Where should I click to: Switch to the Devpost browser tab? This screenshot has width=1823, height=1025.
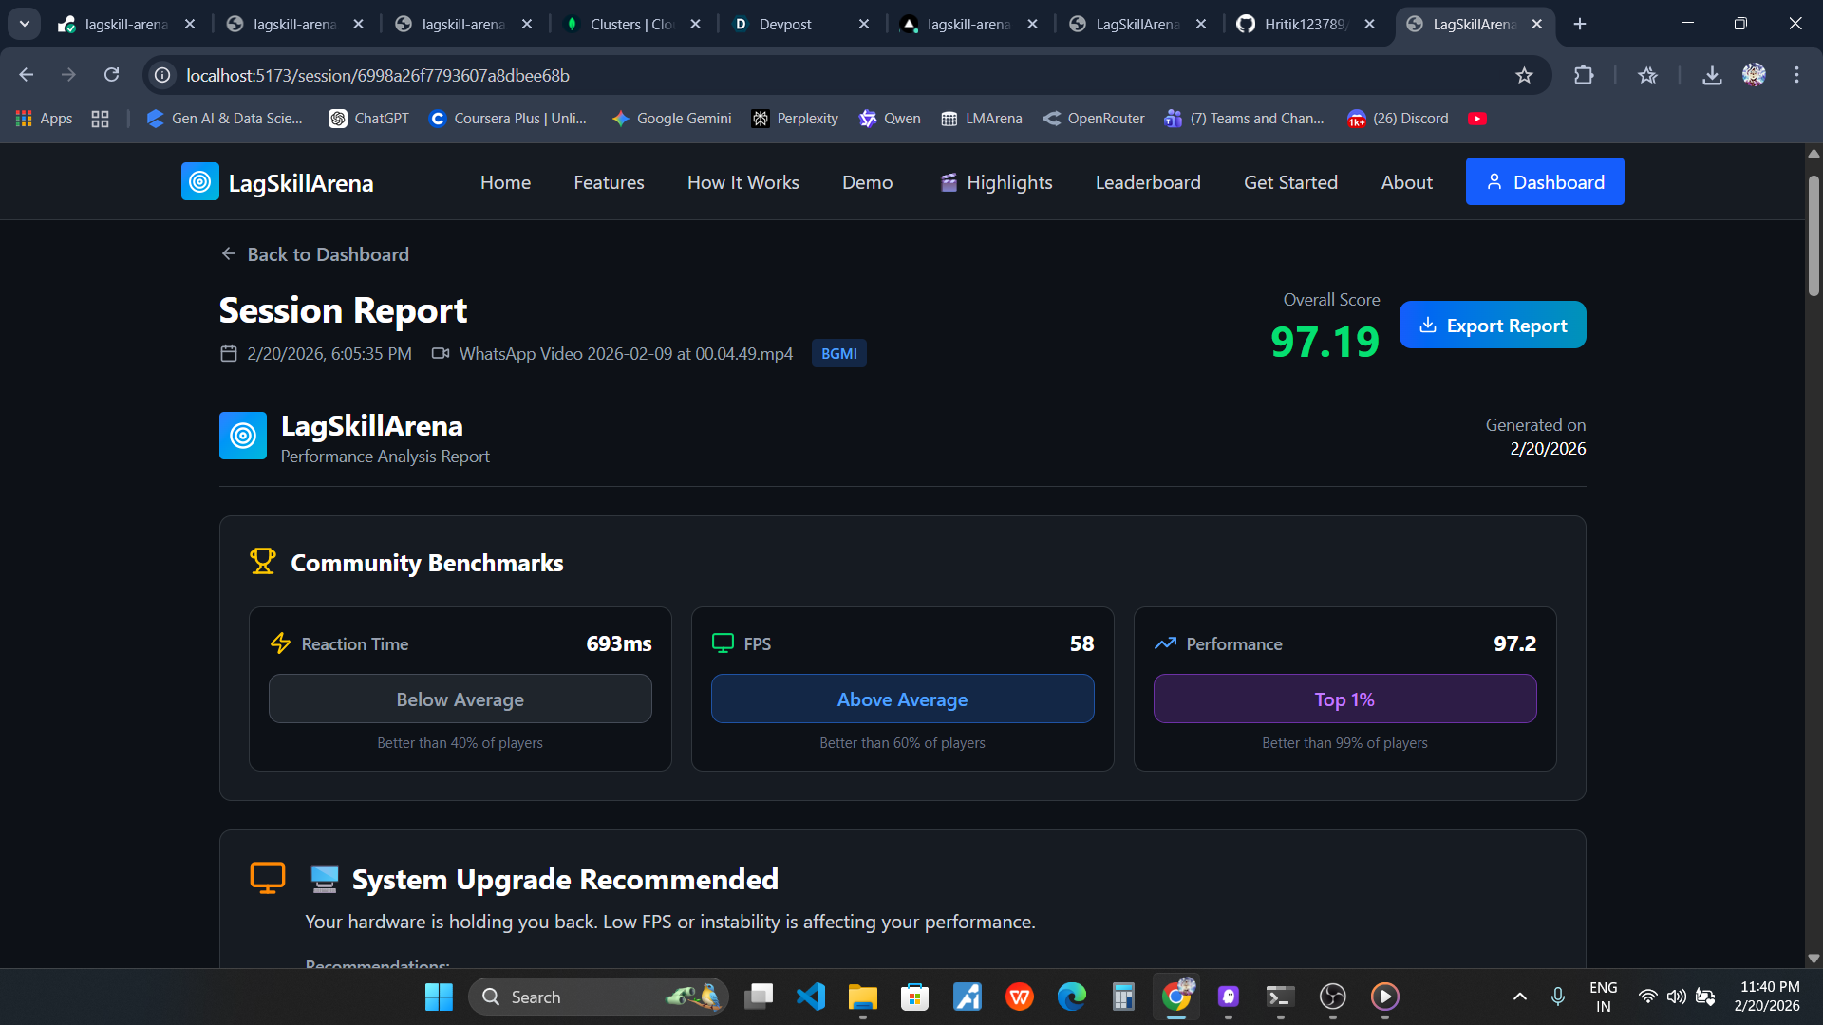[785, 24]
